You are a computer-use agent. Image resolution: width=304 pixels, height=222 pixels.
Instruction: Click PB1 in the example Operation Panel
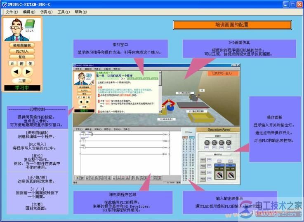point(203,160)
